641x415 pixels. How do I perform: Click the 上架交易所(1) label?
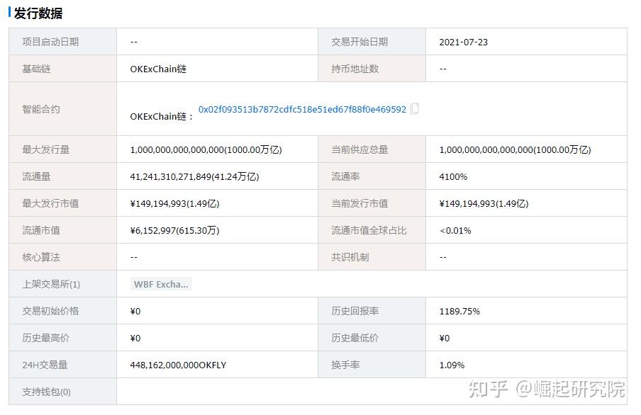click(51, 284)
